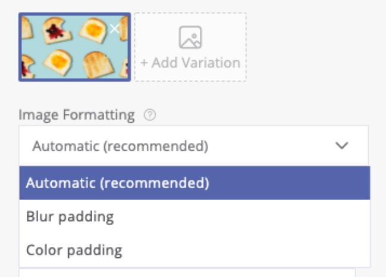
Task: Focus the input field below the dropdown list
Action: tap(187, 273)
